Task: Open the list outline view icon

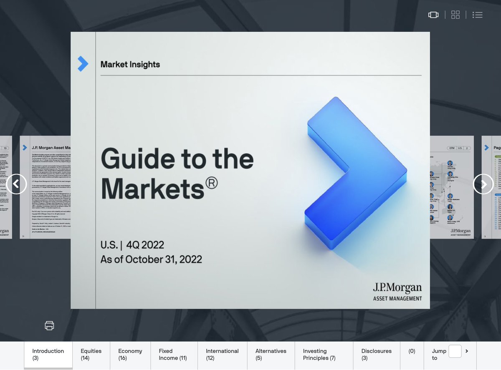Action: click(478, 15)
